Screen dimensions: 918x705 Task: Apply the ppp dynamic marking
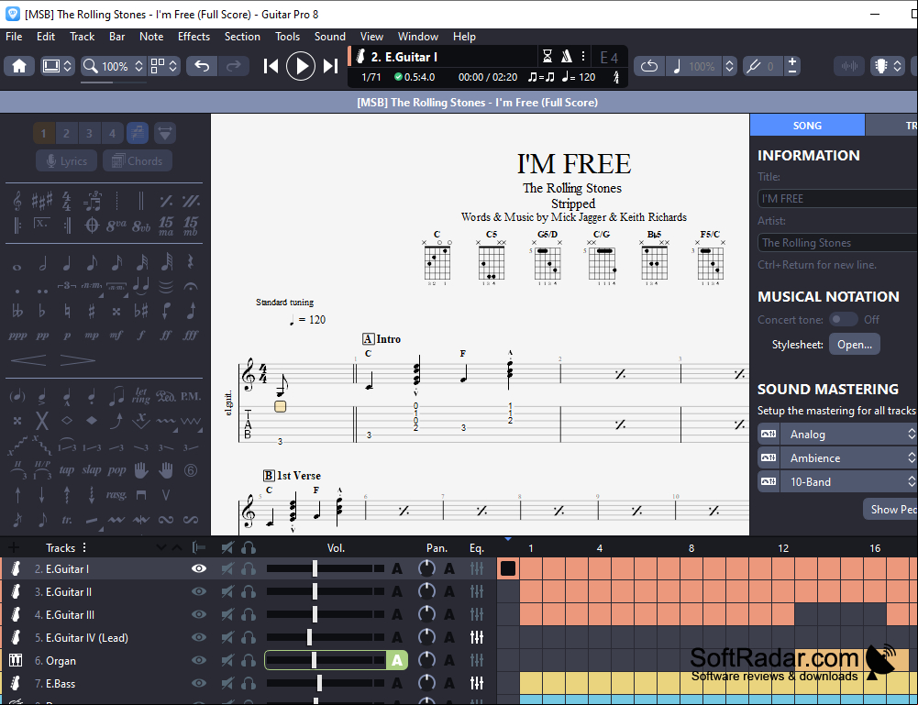coord(17,336)
